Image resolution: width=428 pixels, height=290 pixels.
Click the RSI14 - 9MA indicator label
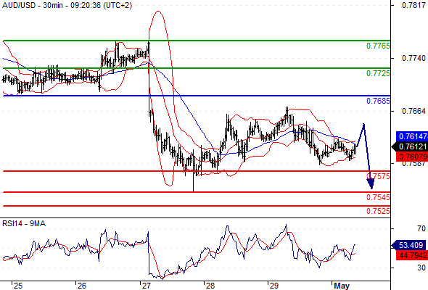click(x=24, y=224)
